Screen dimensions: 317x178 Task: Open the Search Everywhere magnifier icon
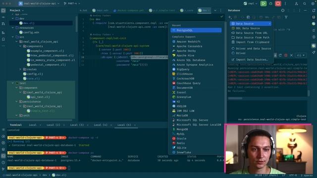(x=305, y=3)
